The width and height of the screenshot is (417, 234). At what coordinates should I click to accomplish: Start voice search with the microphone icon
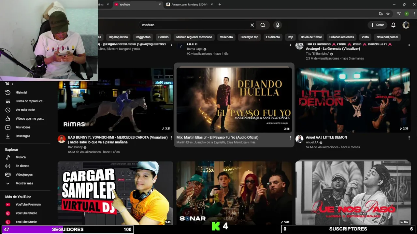(x=278, y=25)
